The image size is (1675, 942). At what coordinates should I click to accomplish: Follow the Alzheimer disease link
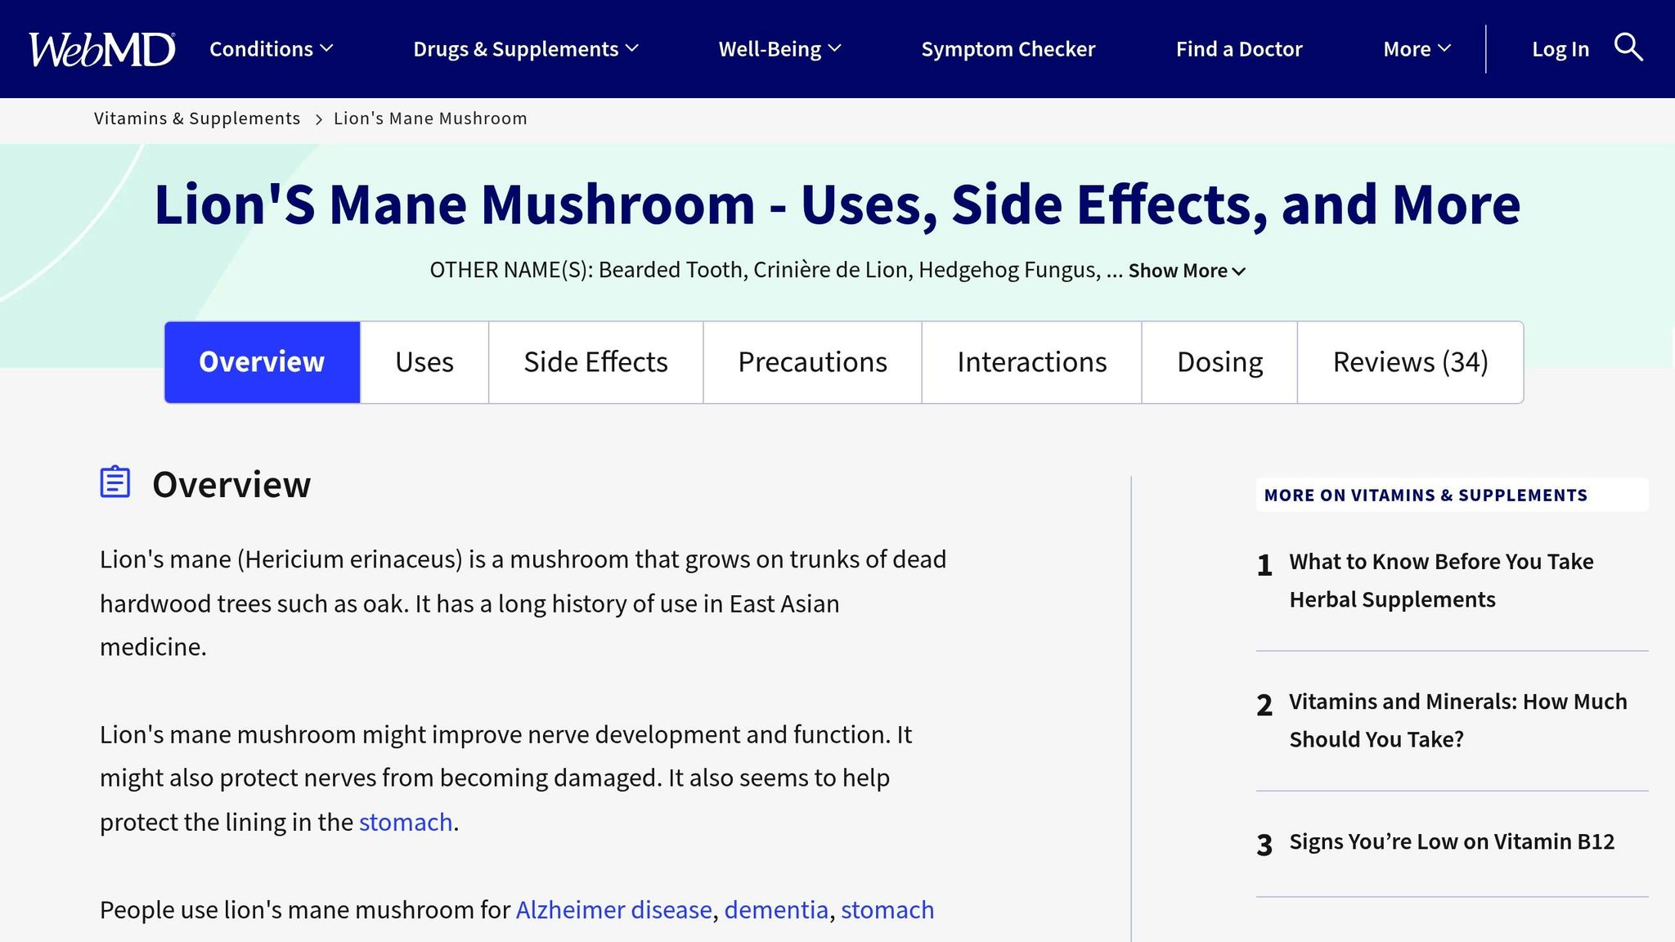(613, 909)
